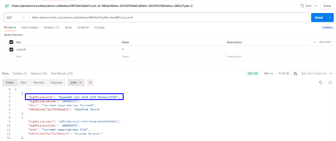The width and height of the screenshot is (336, 141).
Task: Open the GET method dropdown
Action: pyautogui.click(x=16, y=18)
